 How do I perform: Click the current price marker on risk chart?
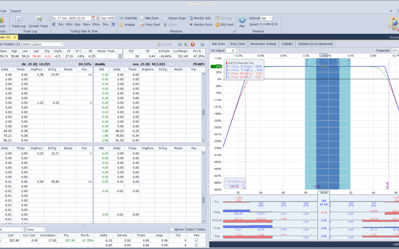(x=324, y=66)
